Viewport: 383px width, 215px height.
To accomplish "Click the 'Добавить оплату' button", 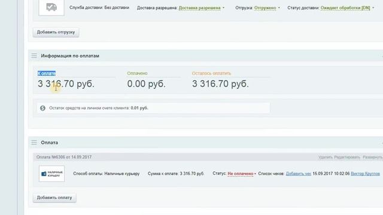I will pos(54,198).
